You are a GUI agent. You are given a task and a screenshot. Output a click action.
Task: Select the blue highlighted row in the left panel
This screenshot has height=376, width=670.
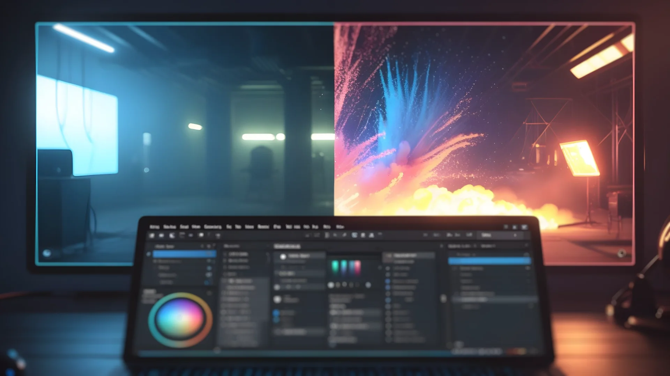tap(184, 254)
